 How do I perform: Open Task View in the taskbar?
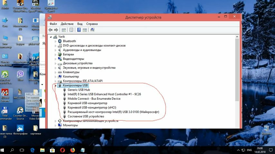(22, 150)
